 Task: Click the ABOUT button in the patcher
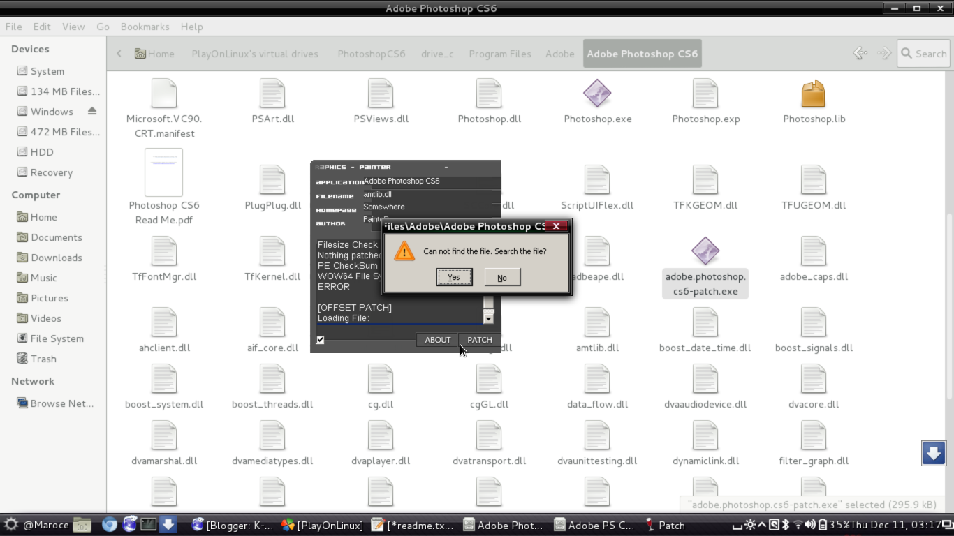(438, 340)
